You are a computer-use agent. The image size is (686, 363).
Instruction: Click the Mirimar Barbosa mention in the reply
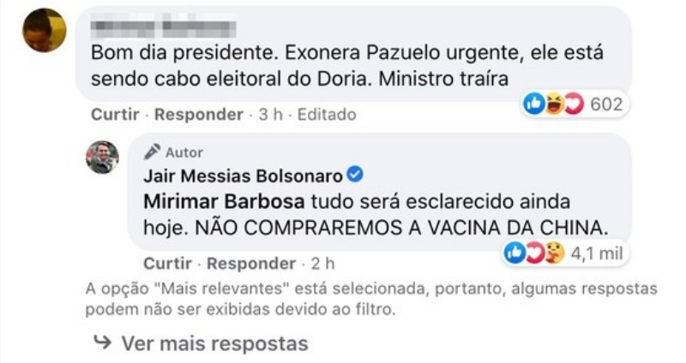click(202, 202)
